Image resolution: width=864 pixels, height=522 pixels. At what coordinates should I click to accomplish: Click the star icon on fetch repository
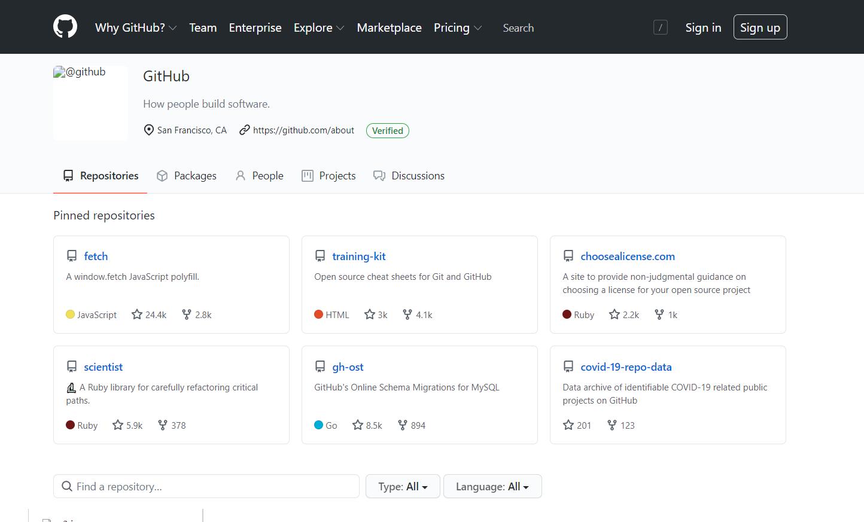pyautogui.click(x=137, y=315)
